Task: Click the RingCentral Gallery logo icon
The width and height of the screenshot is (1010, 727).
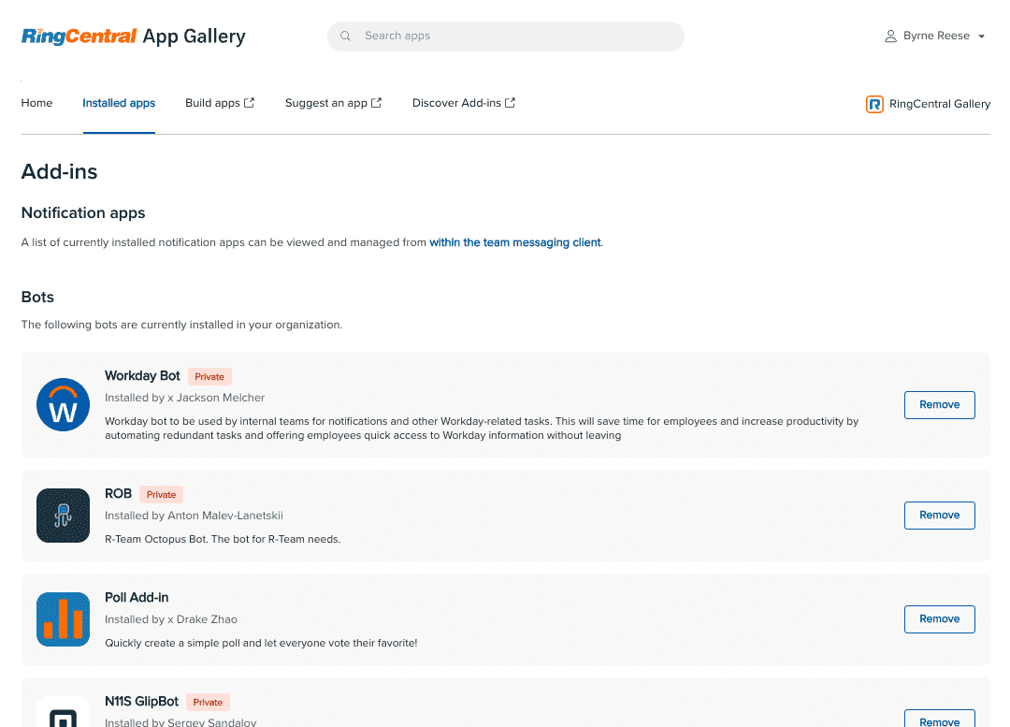Action: tap(874, 104)
